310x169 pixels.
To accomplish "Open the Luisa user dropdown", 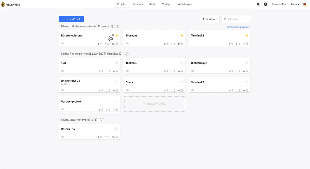I will tap(295, 4).
